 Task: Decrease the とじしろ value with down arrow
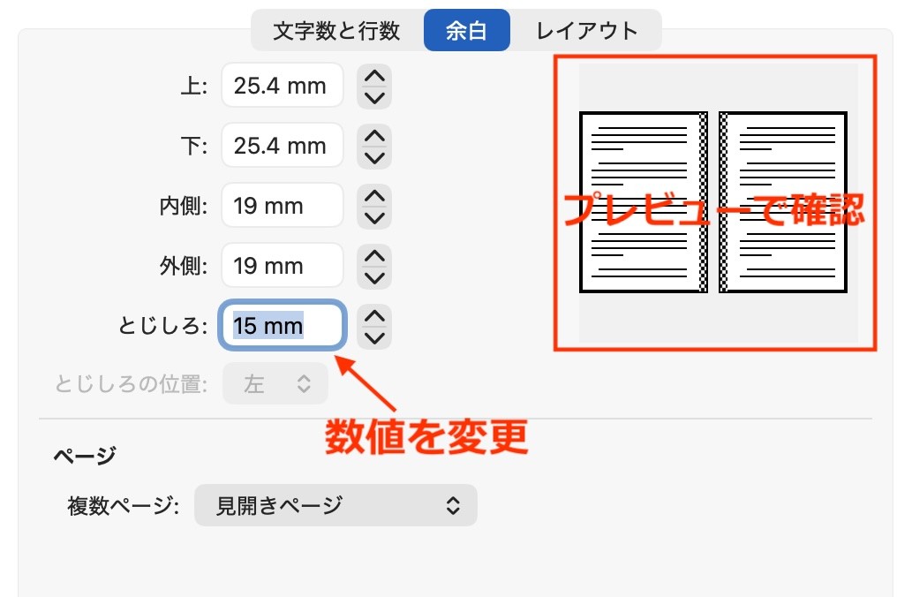(374, 337)
